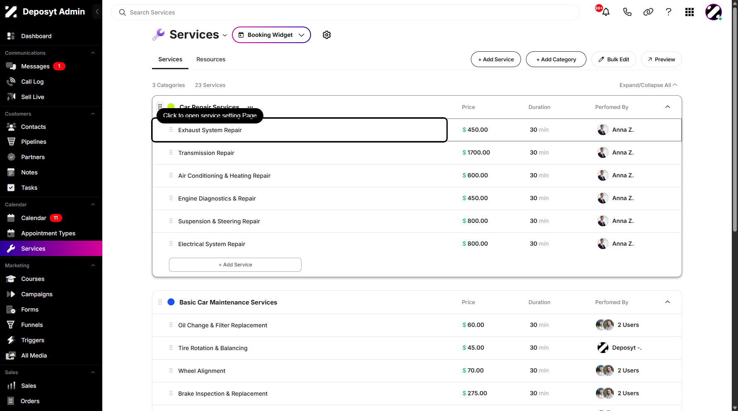Add service inside Car Repair Services
738x411 pixels.
[x=235, y=265]
